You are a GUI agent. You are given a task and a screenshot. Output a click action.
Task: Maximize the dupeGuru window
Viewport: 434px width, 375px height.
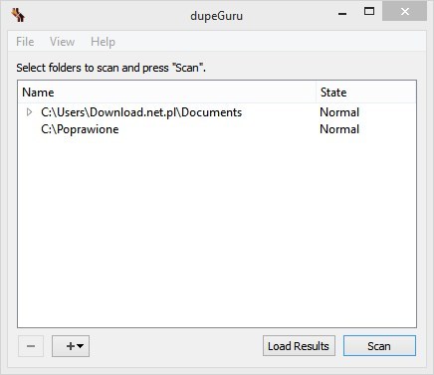pyautogui.click(x=369, y=12)
